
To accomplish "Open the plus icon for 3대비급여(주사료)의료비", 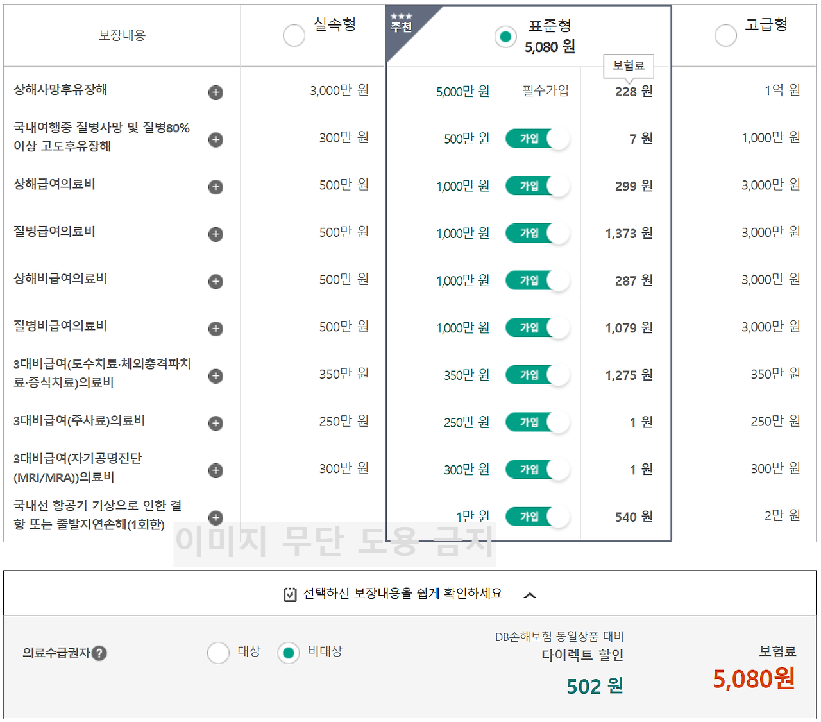I will point(216,423).
